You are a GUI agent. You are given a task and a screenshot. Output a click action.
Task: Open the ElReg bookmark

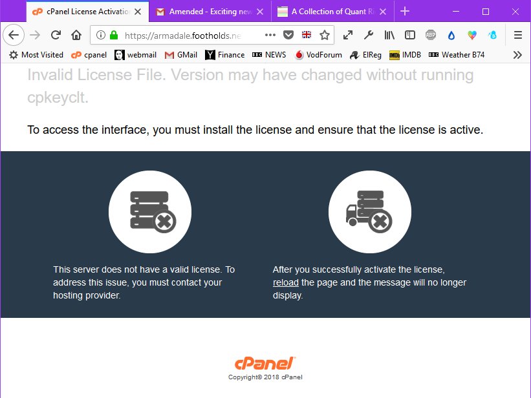[x=365, y=55]
